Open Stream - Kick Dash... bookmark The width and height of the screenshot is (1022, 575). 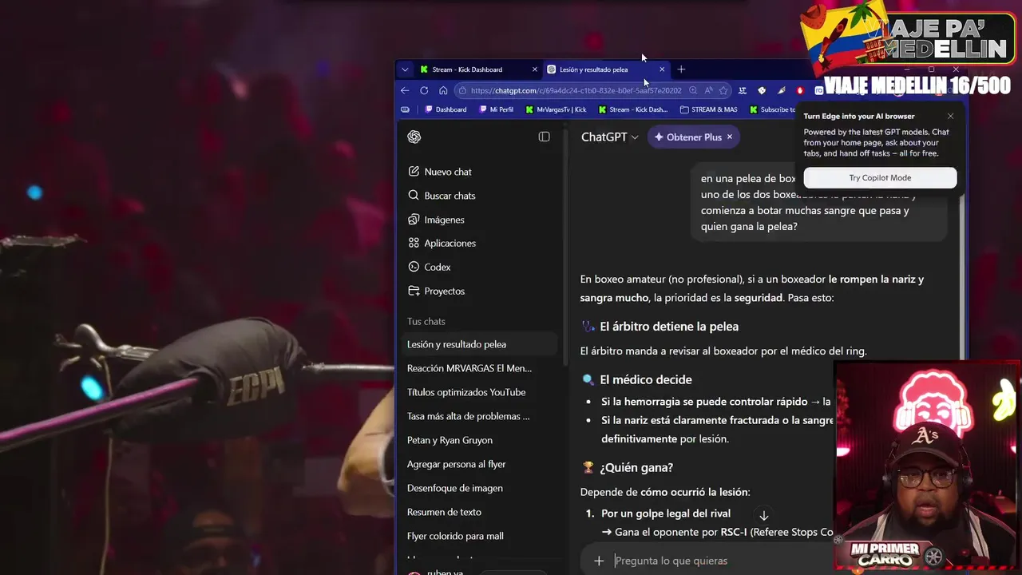click(x=633, y=109)
